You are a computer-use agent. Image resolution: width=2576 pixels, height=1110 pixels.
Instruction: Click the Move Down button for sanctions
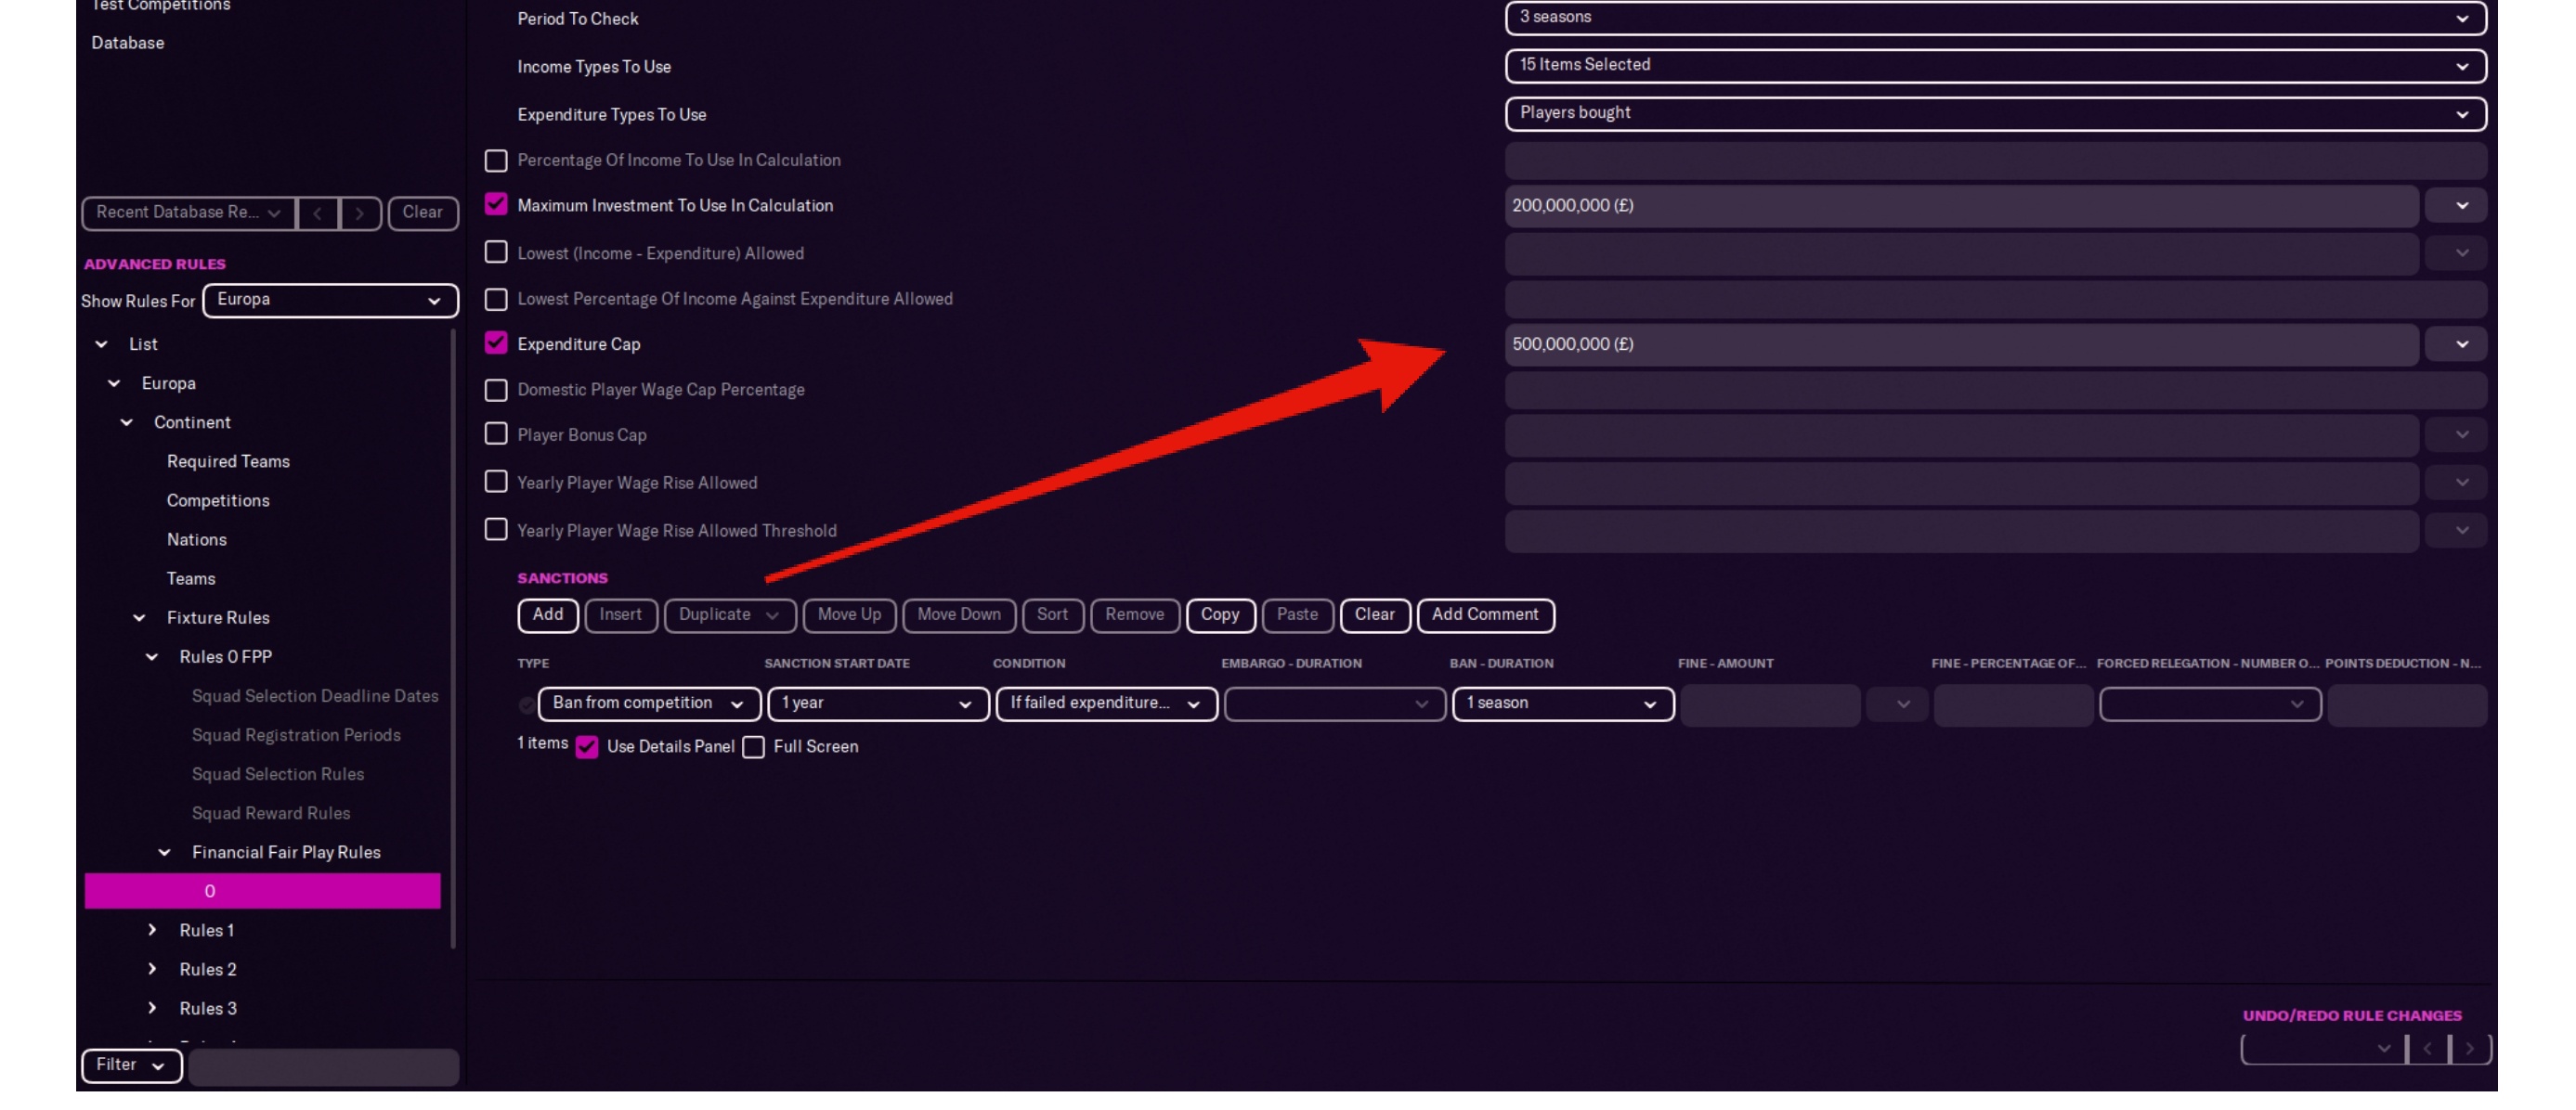957,614
